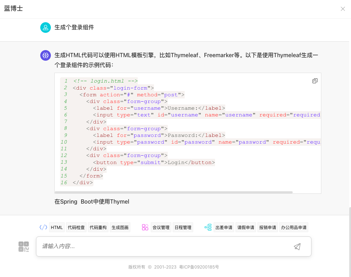Select the HTML quick prompt

56,227
